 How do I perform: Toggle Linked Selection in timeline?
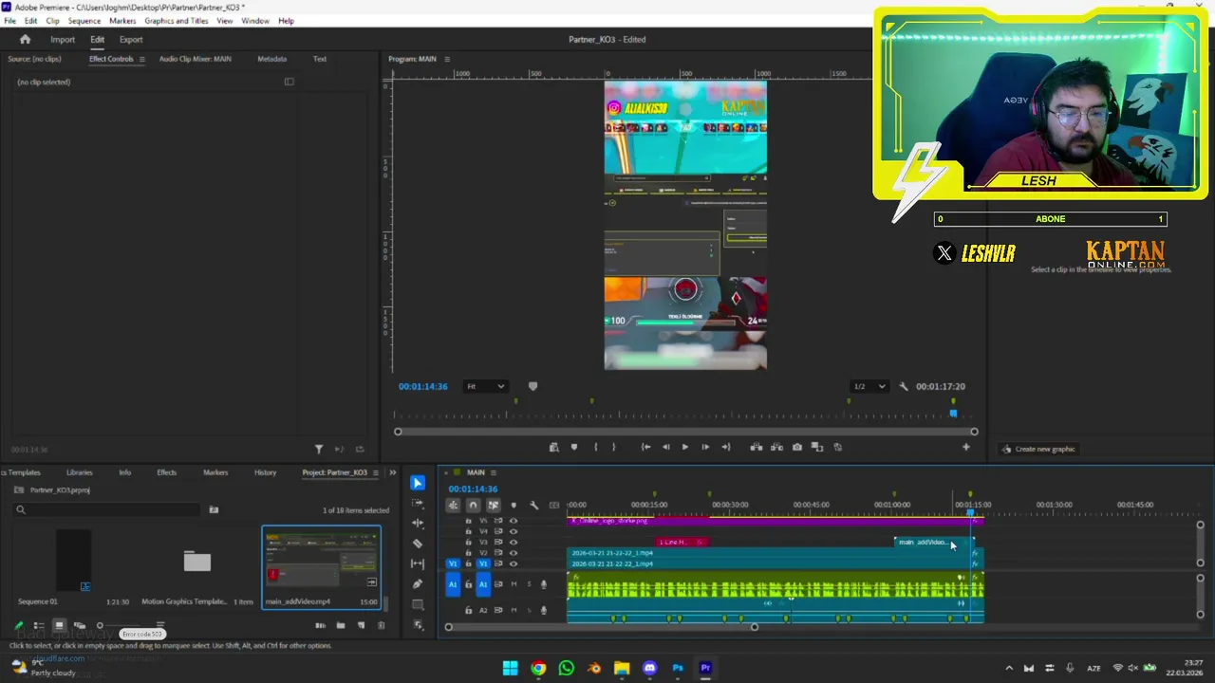[x=493, y=505]
